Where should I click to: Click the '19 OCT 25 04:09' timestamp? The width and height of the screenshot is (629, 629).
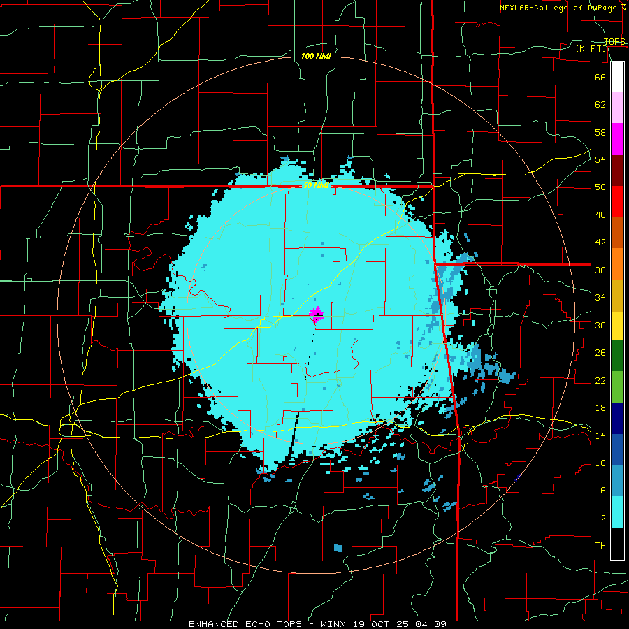(x=400, y=624)
